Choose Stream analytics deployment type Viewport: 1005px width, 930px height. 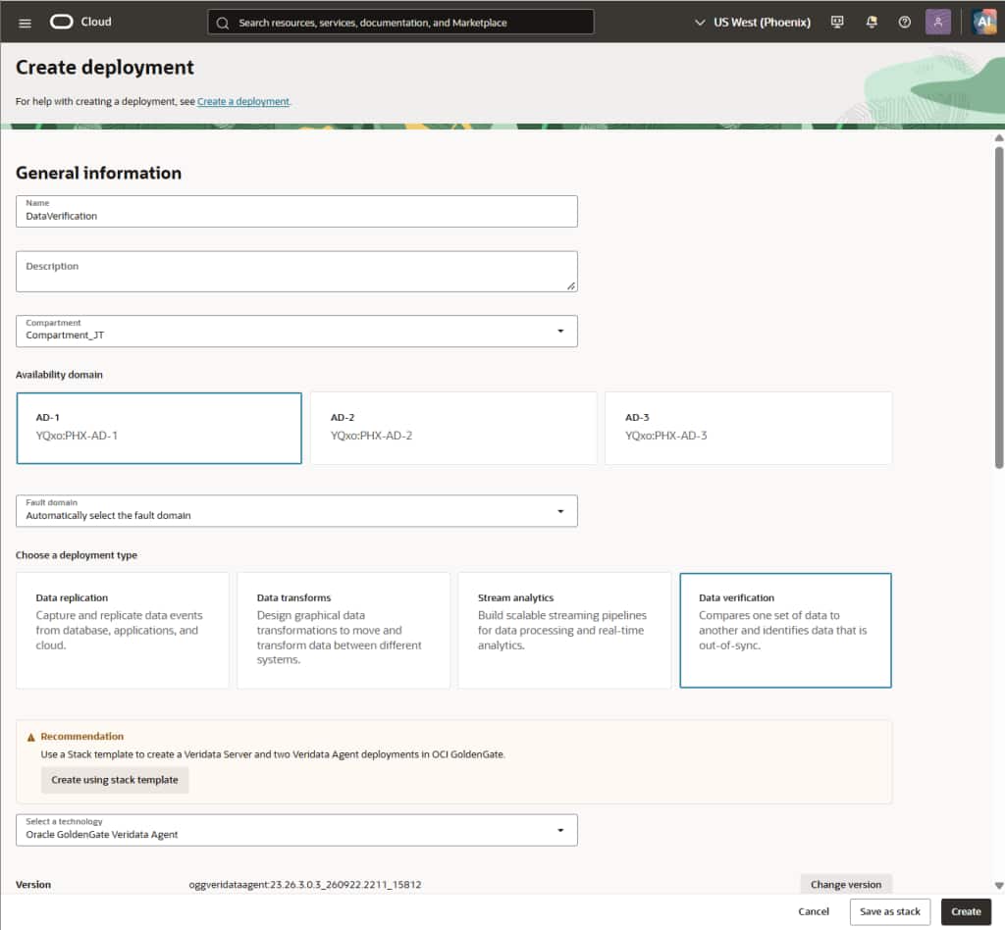564,630
